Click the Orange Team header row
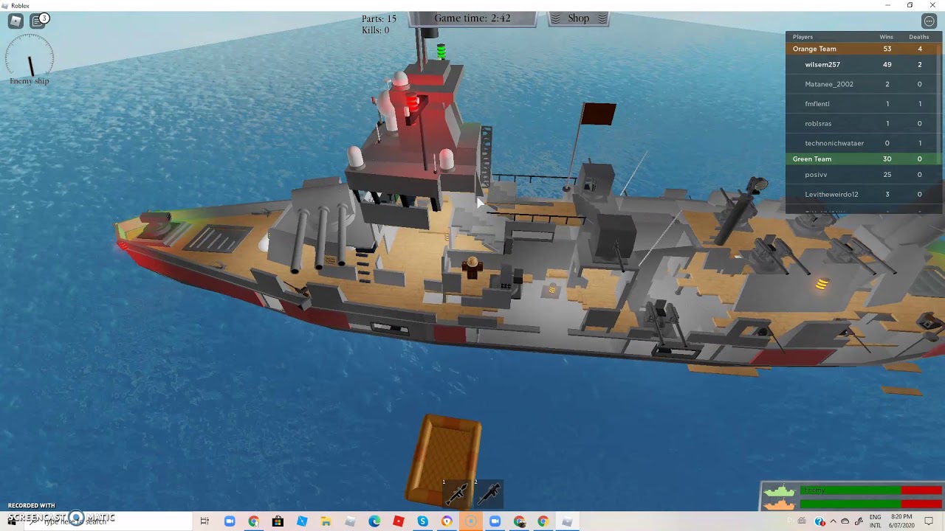This screenshot has width=945, height=531. (x=865, y=49)
